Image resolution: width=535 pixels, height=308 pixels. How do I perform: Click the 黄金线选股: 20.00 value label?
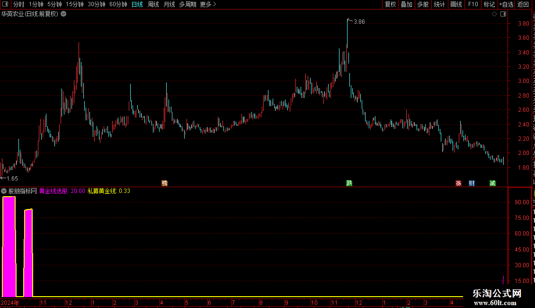click(62, 191)
